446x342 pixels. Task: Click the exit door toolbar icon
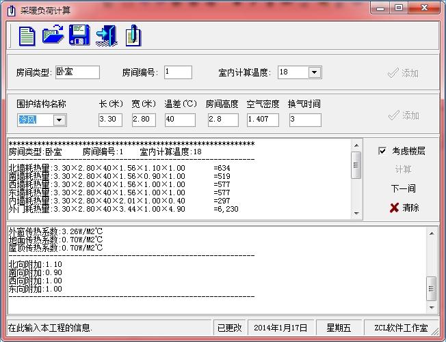click(x=106, y=35)
